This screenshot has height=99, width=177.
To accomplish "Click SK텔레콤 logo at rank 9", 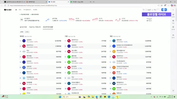I will pos(24,83).
